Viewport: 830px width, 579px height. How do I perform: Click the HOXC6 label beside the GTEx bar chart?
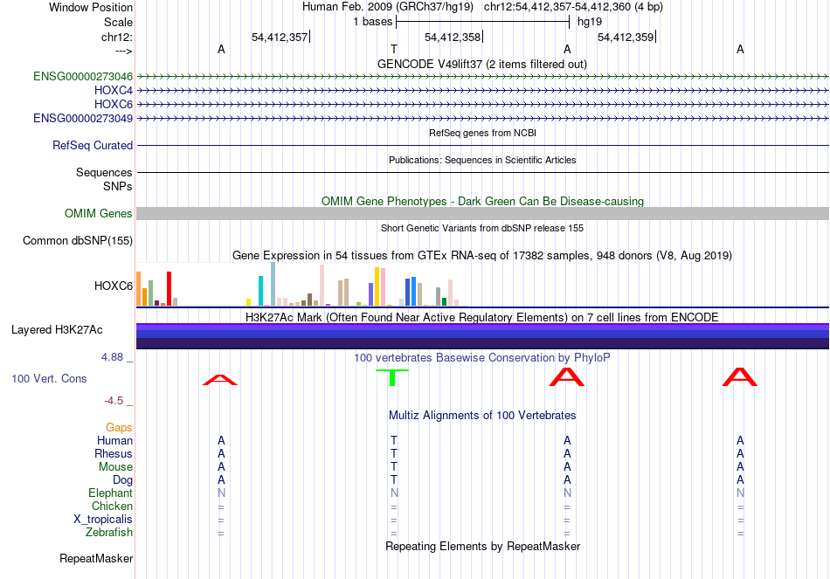coord(114,286)
